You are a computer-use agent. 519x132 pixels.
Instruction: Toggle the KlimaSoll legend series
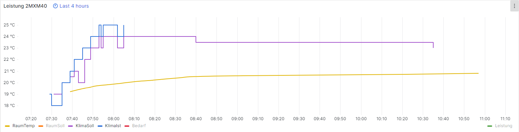(85, 126)
